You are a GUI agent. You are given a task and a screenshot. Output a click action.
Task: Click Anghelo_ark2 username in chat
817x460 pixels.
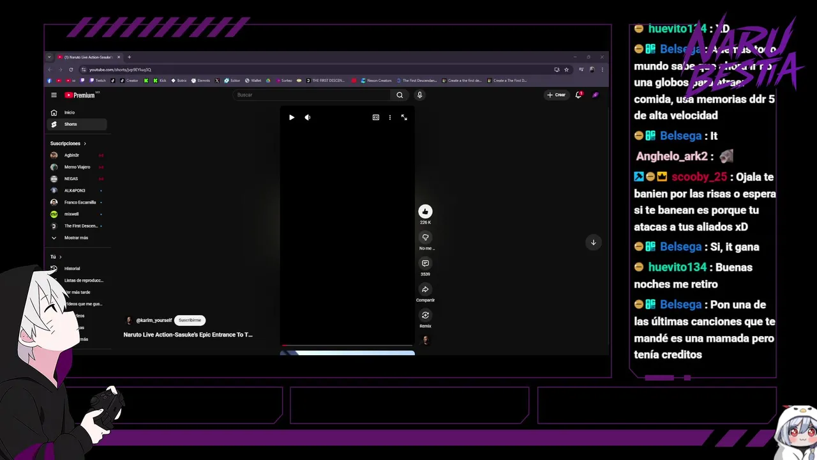[x=672, y=157]
